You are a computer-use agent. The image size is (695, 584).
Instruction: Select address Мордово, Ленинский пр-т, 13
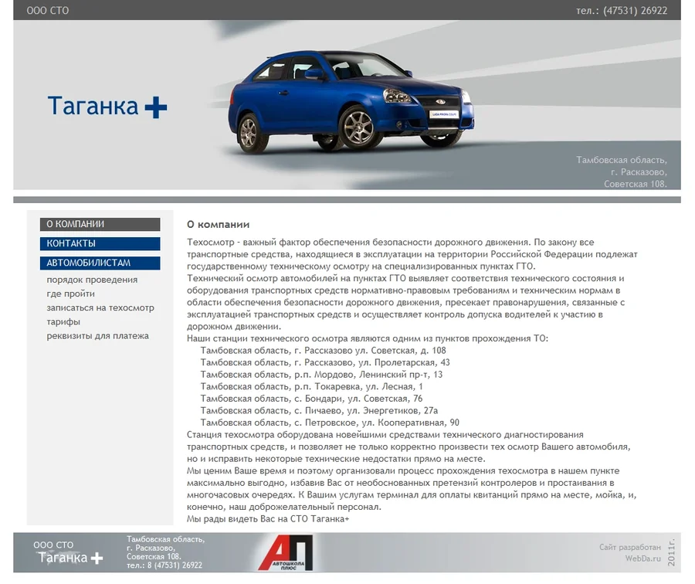click(x=321, y=374)
